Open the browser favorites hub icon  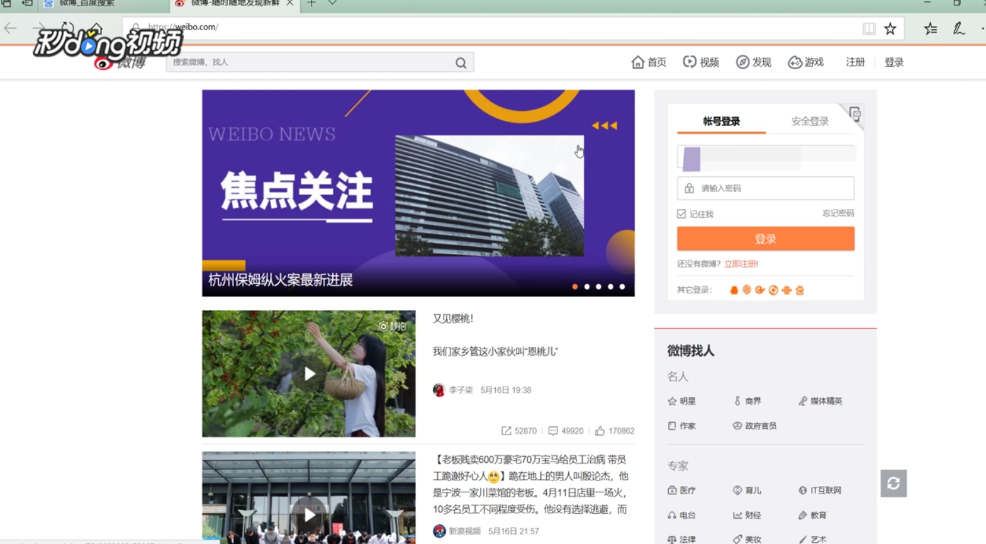point(931,28)
